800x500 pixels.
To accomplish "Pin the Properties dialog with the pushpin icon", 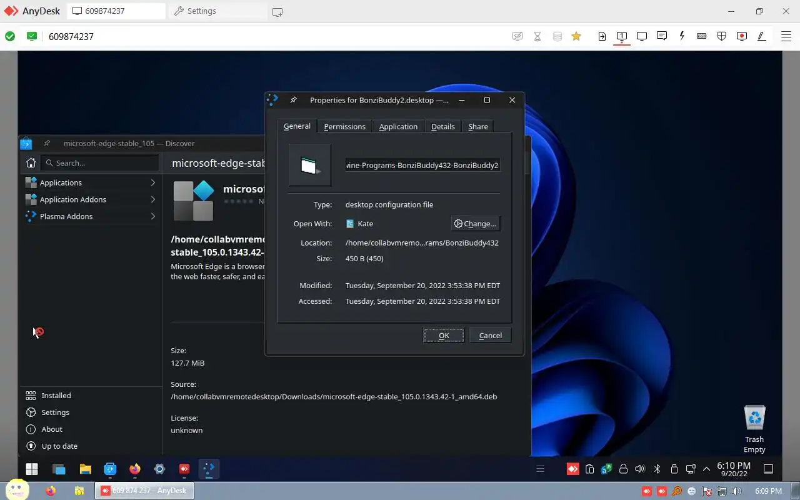I will pyautogui.click(x=293, y=100).
